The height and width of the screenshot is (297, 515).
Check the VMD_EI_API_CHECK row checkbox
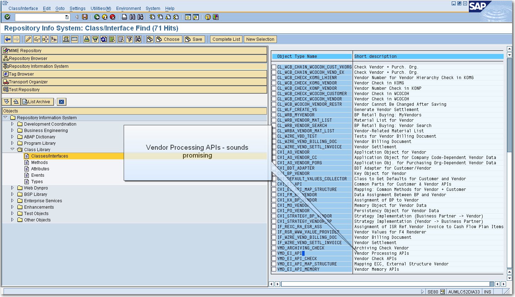click(274, 259)
